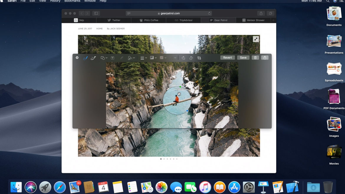This screenshot has height=194, width=345.
Task: Click the magnified person in the loupe
Action: 176,100
